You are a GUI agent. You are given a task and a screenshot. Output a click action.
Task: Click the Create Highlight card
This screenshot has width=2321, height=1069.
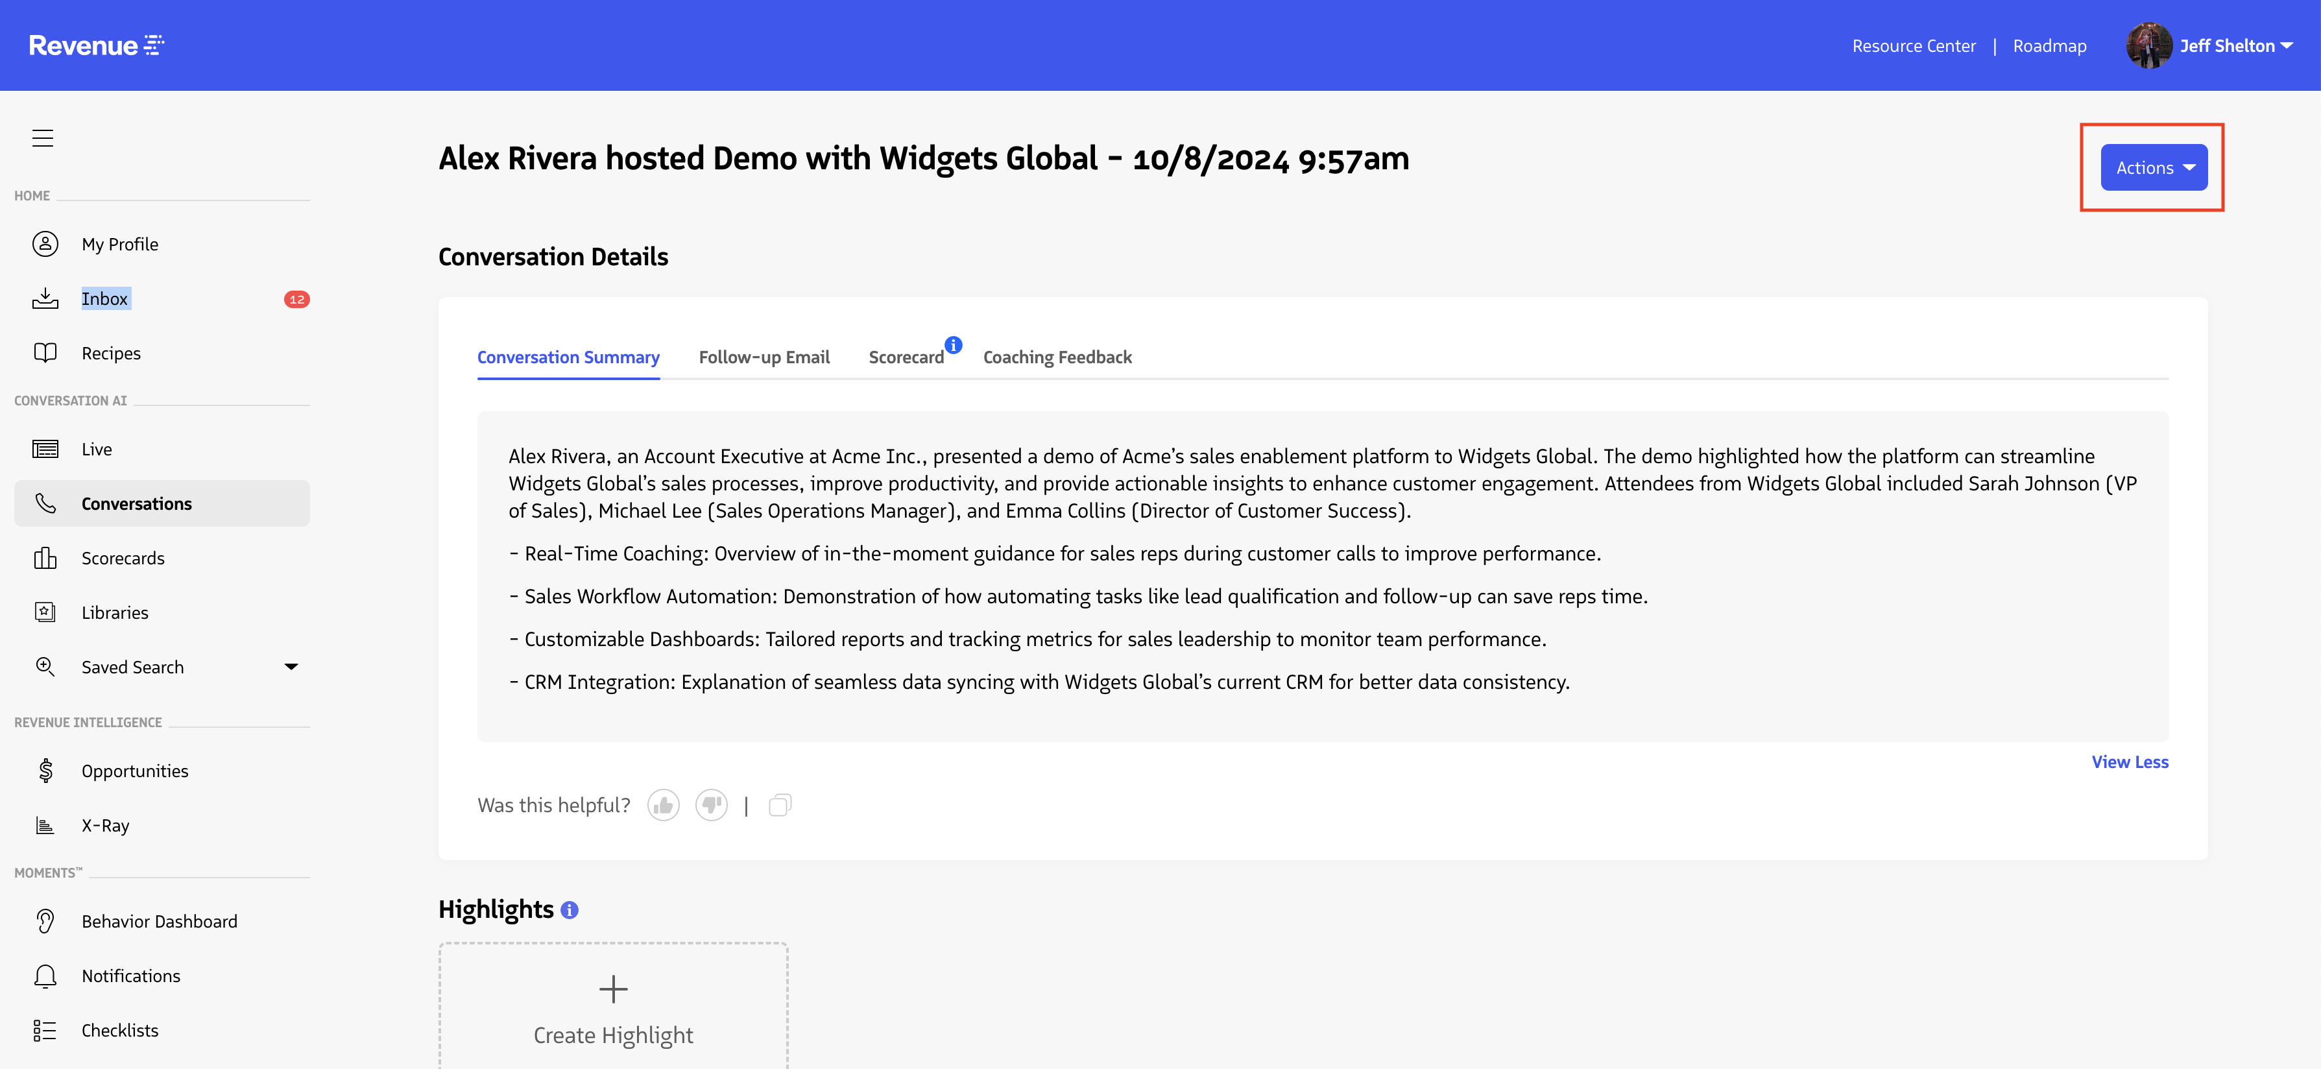(613, 1009)
